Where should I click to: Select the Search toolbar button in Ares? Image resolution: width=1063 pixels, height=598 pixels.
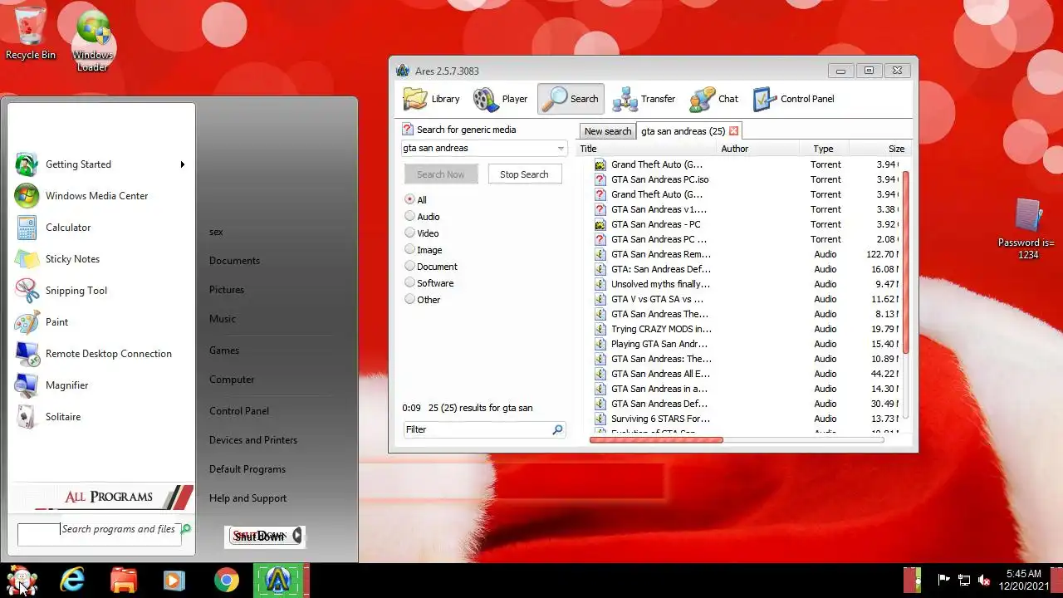coord(570,99)
